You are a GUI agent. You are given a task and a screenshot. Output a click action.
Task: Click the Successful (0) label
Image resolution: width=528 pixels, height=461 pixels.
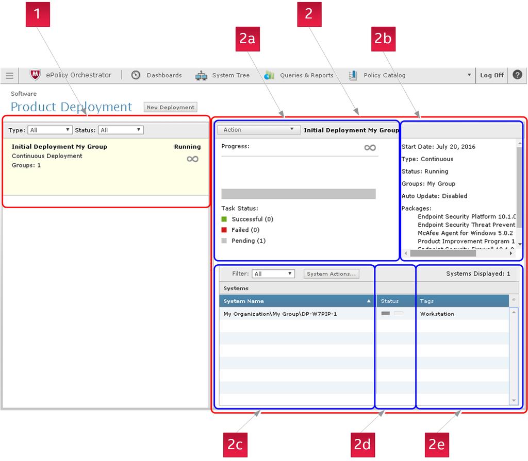[253, 219]
